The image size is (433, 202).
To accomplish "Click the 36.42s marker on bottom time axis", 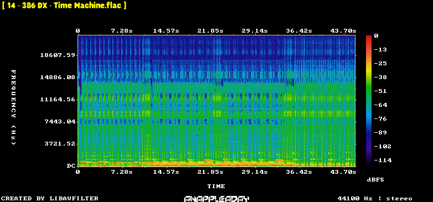I will tap(299, 172).
